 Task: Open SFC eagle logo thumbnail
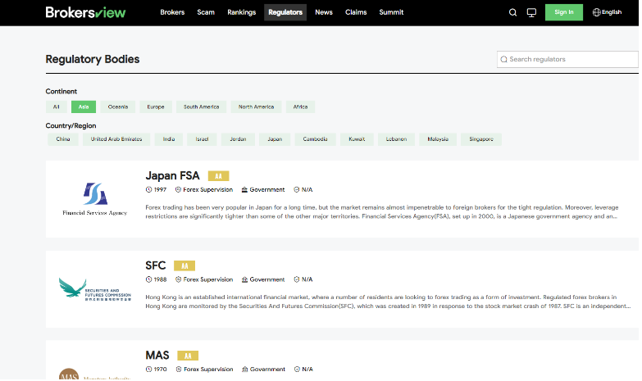coord(95,289)
